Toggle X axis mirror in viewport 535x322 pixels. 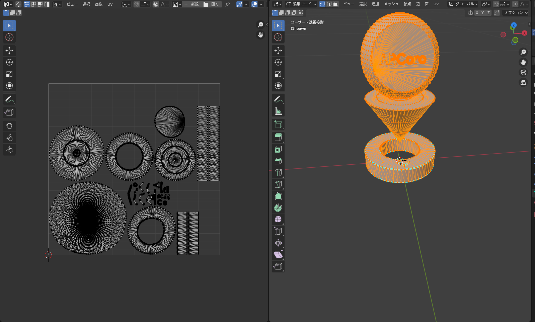tap(477, 13)
